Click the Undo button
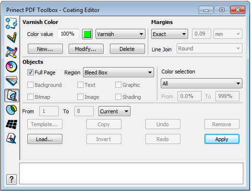 [x=163, y=124]
